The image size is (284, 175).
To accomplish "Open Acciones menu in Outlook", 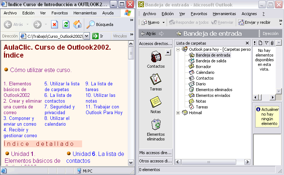I will 249,14.
